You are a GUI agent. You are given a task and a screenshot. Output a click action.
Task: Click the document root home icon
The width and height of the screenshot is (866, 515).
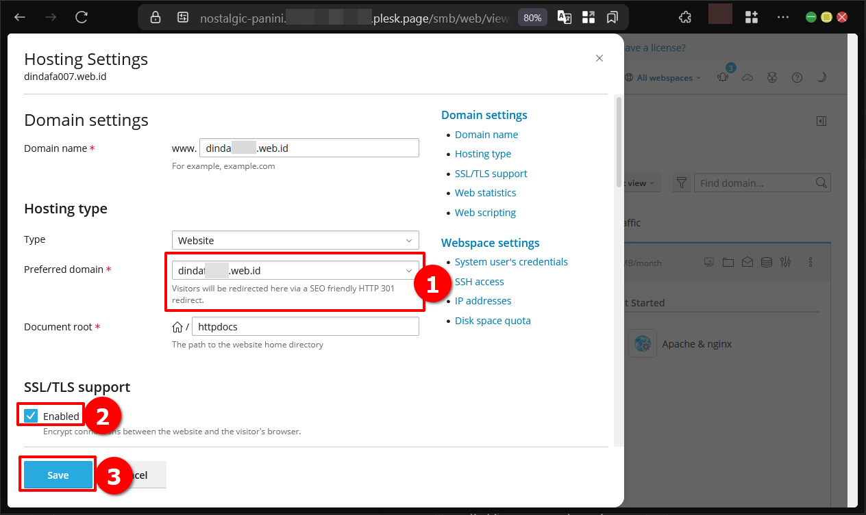pos(177,327)
